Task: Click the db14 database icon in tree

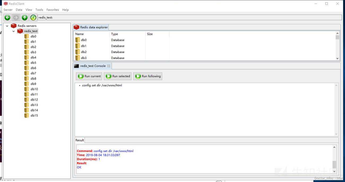Action: coord(27,110)
